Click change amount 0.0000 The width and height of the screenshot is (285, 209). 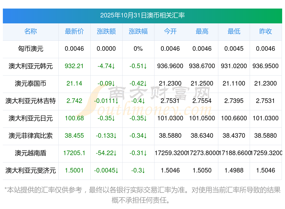pos(106,49)
